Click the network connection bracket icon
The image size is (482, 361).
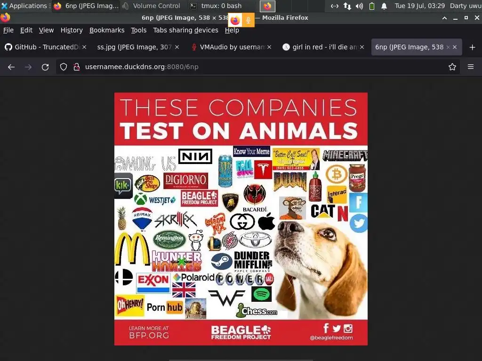(x=335, y=6)
